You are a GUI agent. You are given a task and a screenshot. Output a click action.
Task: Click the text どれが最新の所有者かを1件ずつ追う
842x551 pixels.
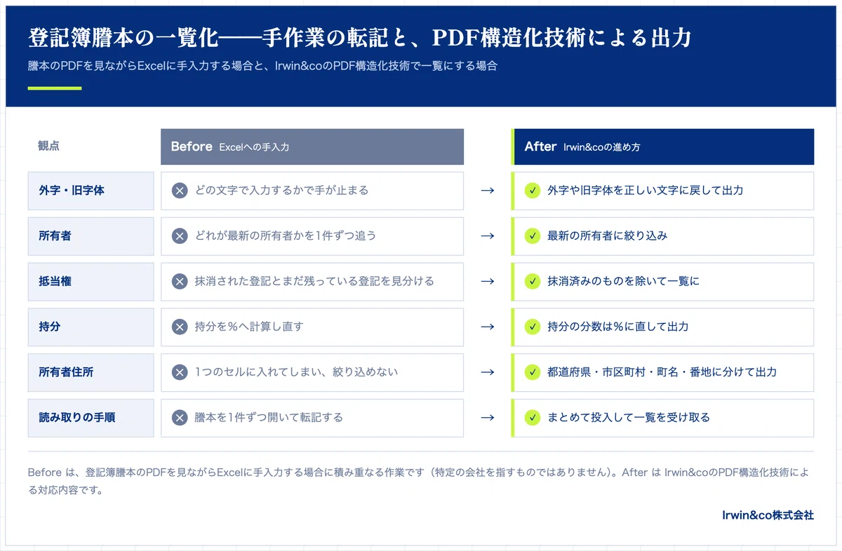click(286, 236)
